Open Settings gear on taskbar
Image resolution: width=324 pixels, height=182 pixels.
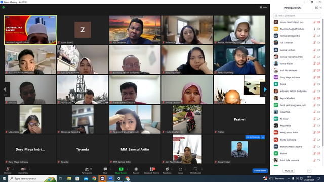[119, 178]
